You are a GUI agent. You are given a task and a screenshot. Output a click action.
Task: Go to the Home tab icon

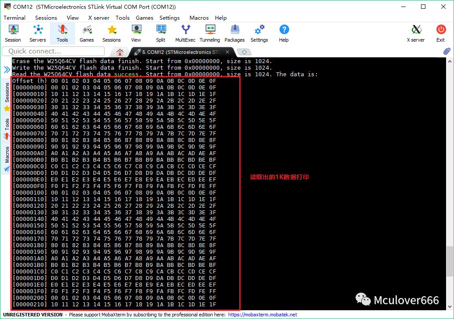[x=120, y=52]
